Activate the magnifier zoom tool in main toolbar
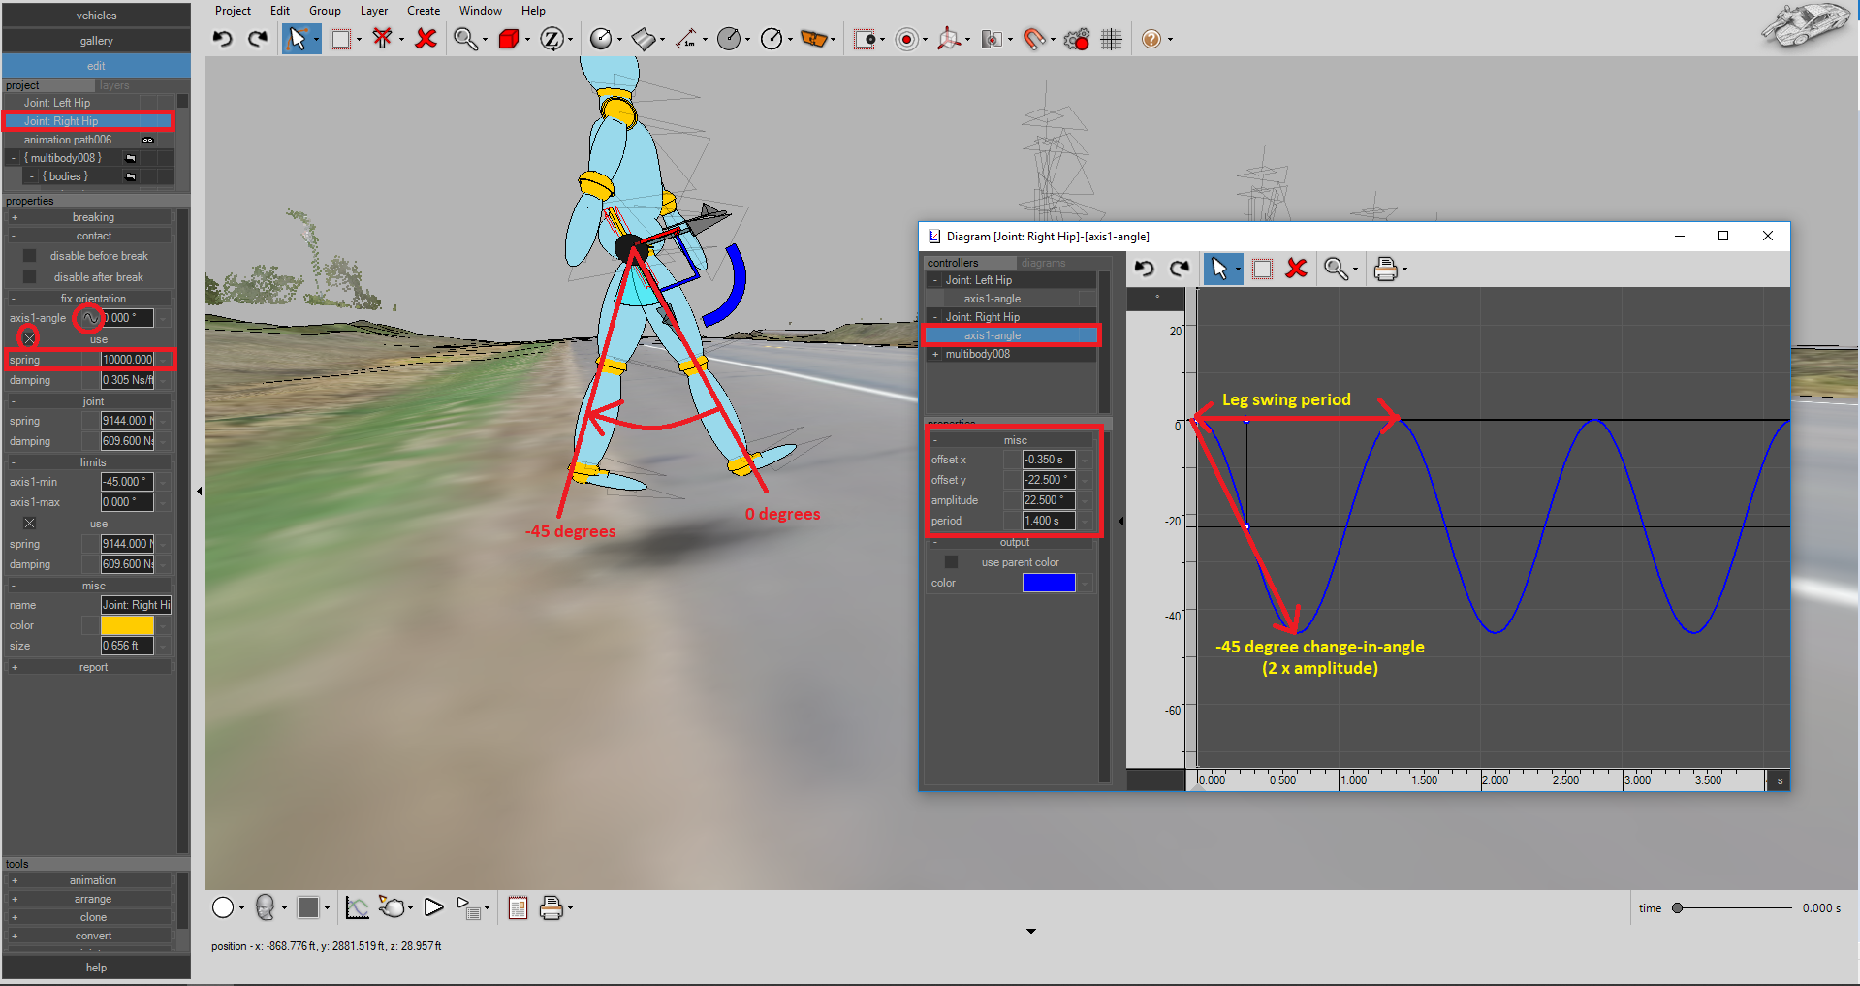The image size is (1860, 986). (465, 39)
